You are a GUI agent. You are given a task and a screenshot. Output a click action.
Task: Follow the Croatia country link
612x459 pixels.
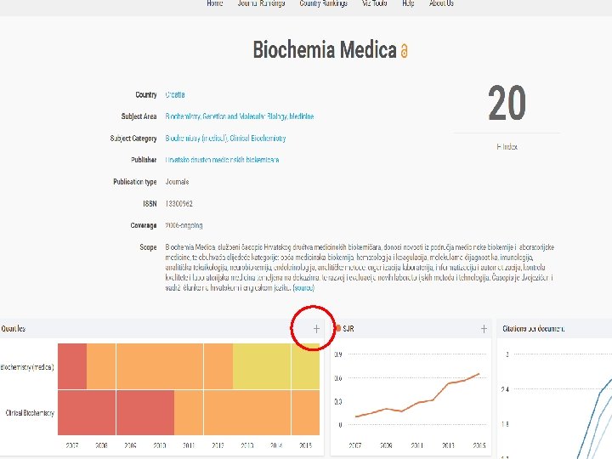[x=175, y=95]
